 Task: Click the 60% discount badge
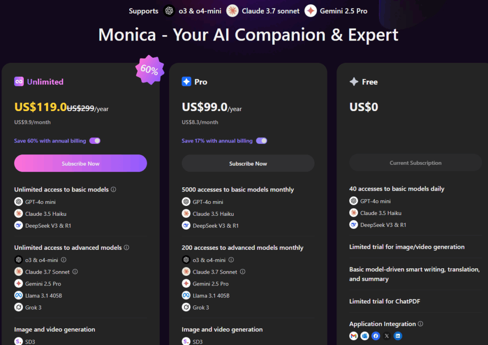click(149, 70)
